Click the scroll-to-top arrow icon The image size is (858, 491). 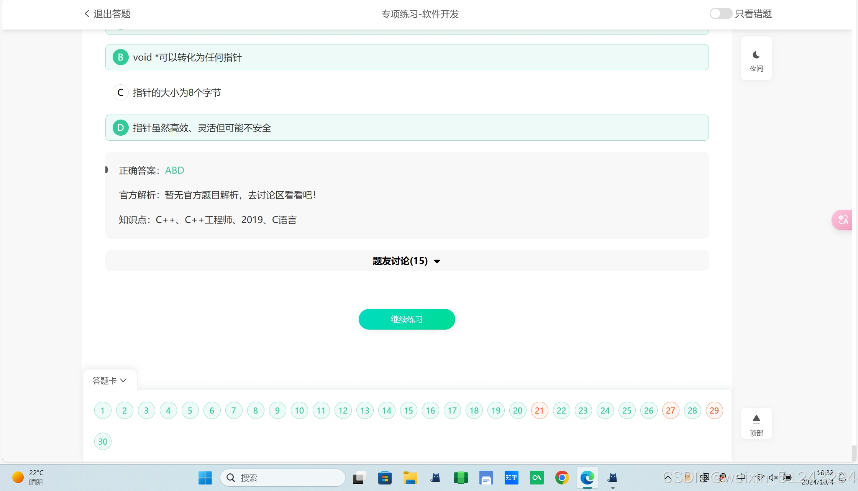point(756,419)
